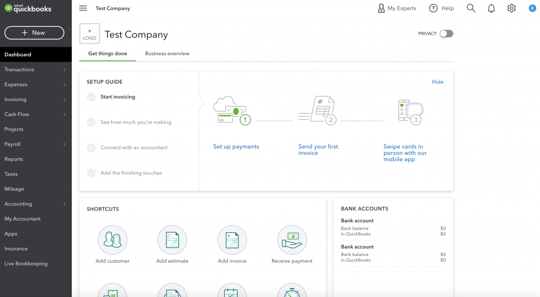Click the Set up payments step 1 illustration
Screen dimensions: 540x297
click(x=233, y=111)
